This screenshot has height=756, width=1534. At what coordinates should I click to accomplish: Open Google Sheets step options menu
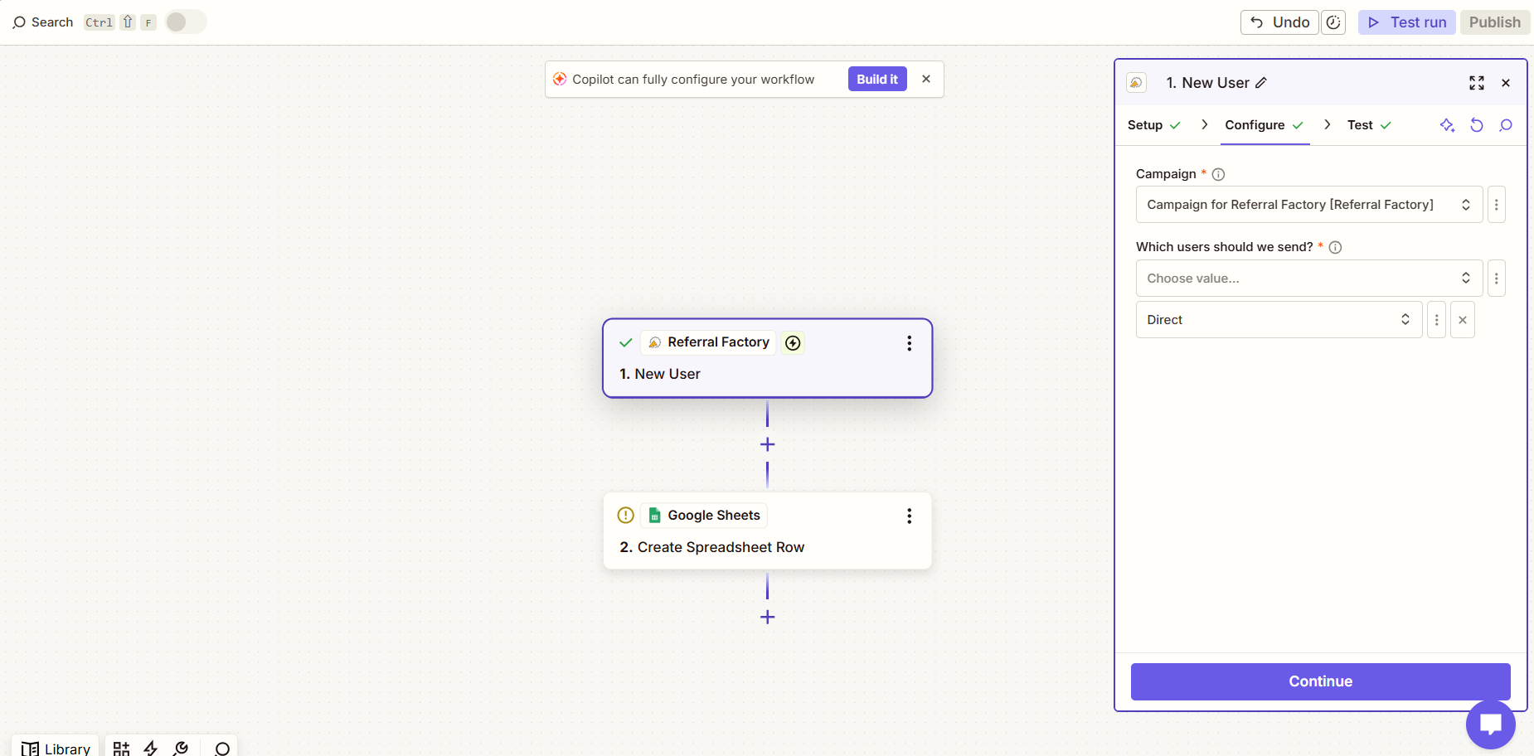point(910,516)
